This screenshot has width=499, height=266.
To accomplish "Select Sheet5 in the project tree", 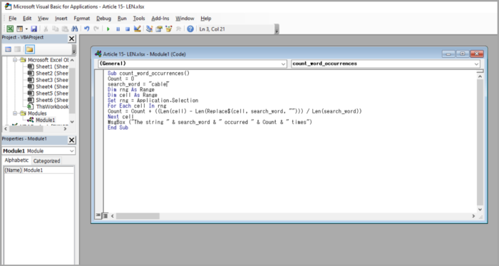I will 48,93.
